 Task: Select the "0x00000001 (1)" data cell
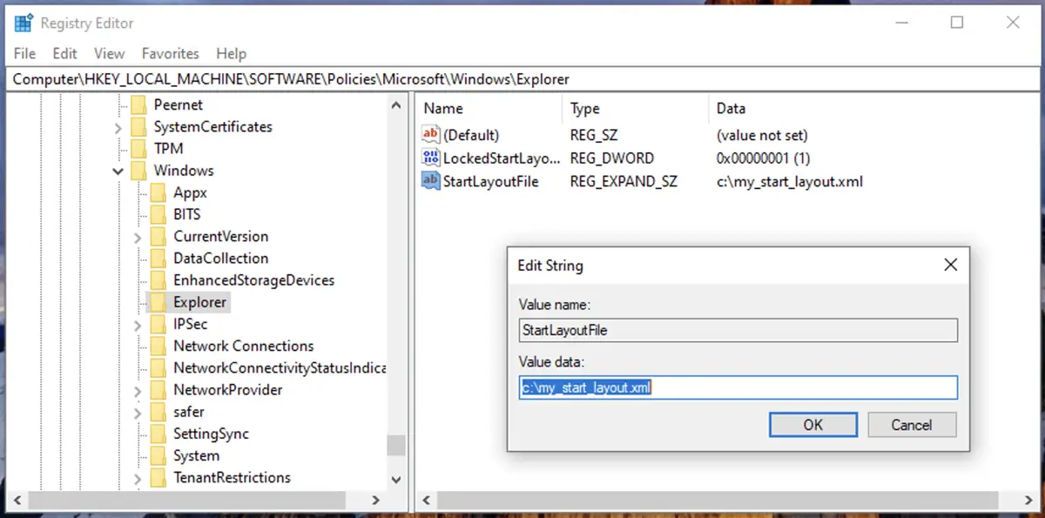click(x=763, y=158)
